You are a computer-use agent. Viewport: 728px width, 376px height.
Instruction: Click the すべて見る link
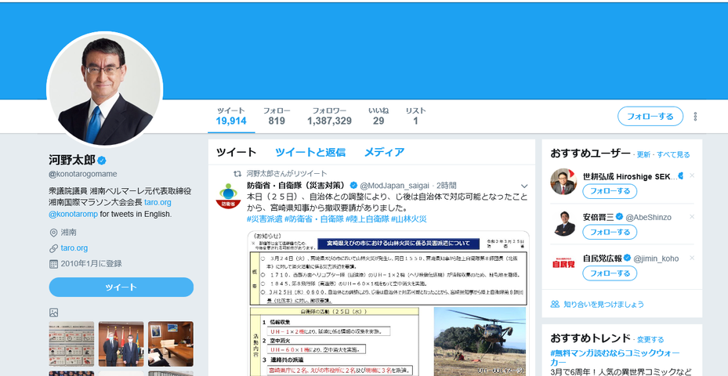(673, 155)
